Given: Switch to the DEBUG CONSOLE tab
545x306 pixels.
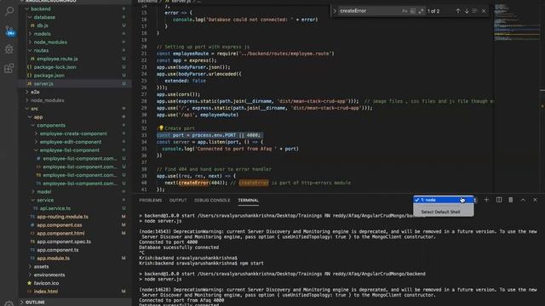Looking at the screenshot, I should coord(212,201).
